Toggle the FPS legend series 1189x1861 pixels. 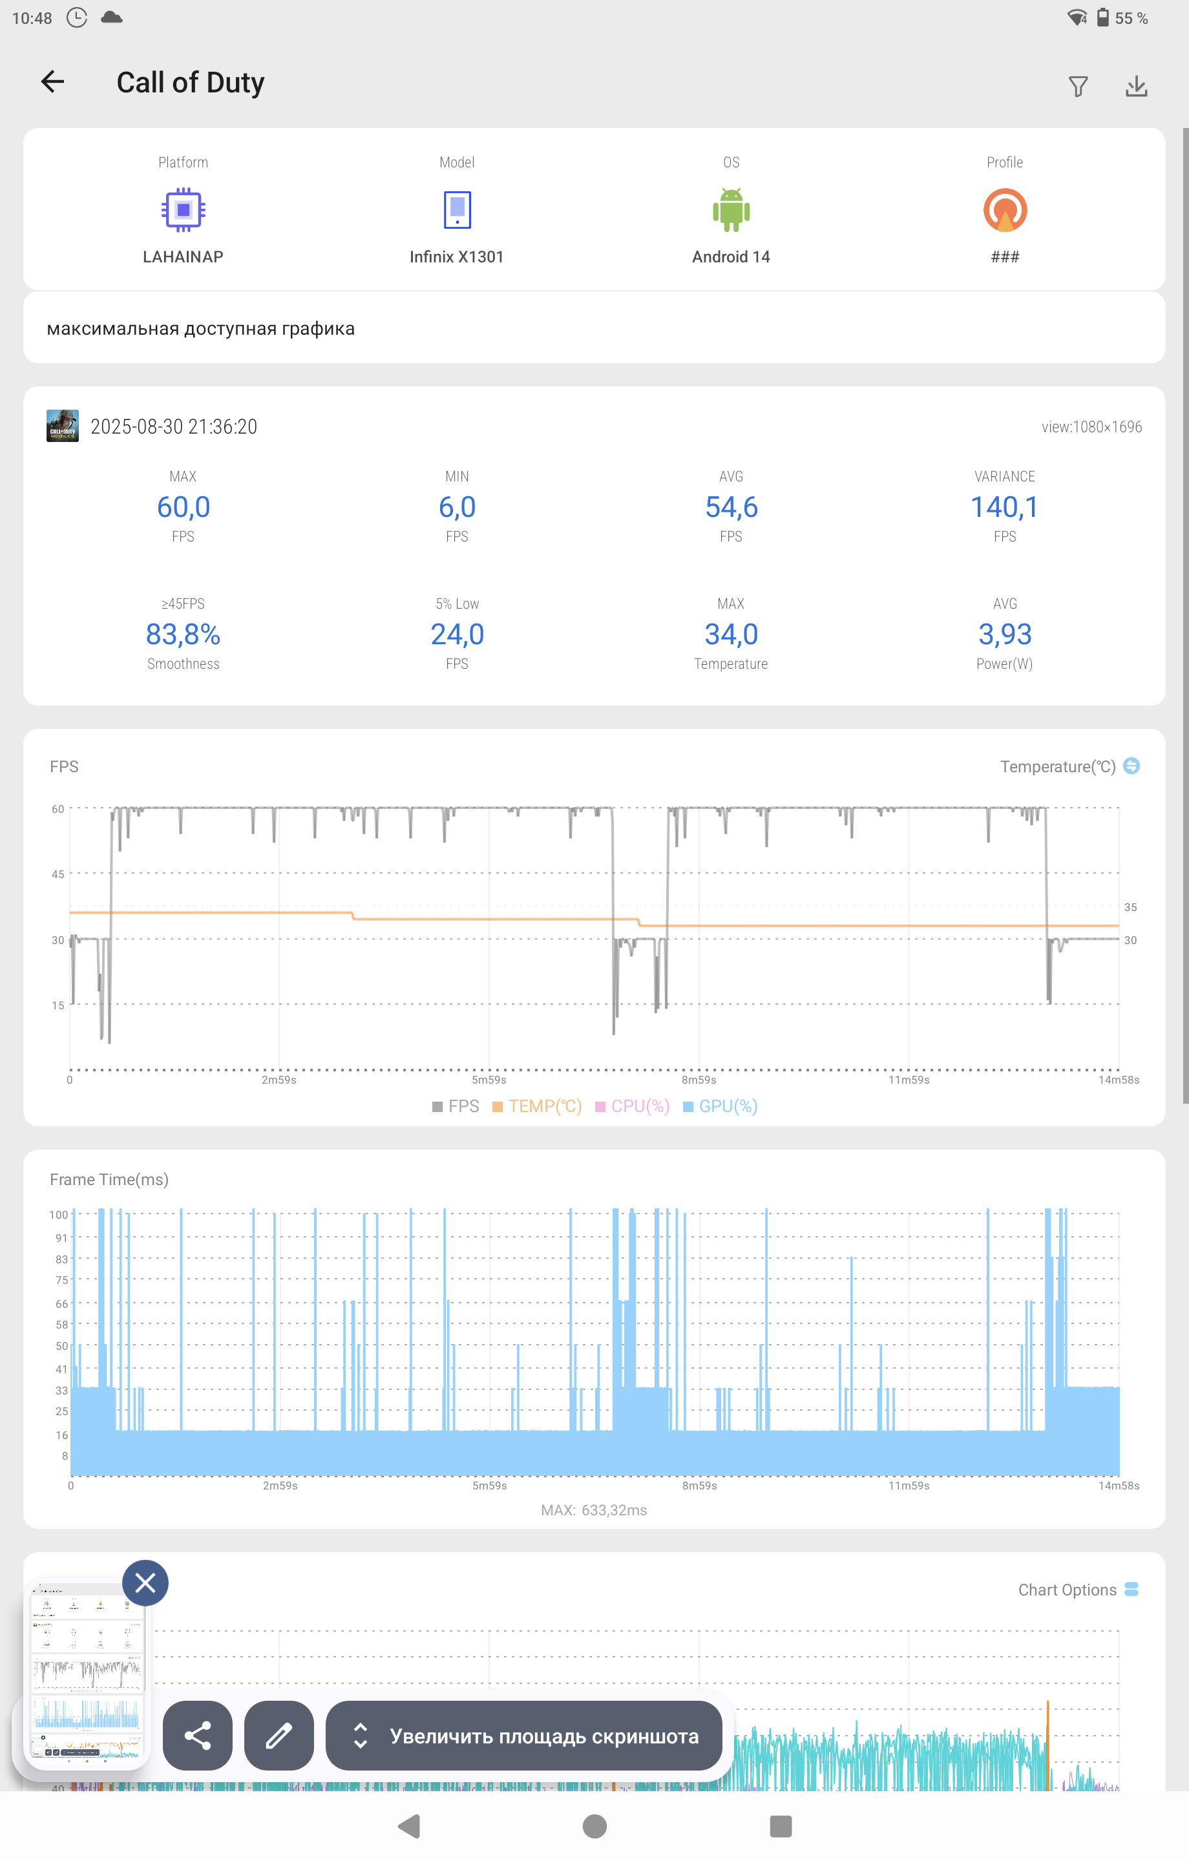[456, 1106]
